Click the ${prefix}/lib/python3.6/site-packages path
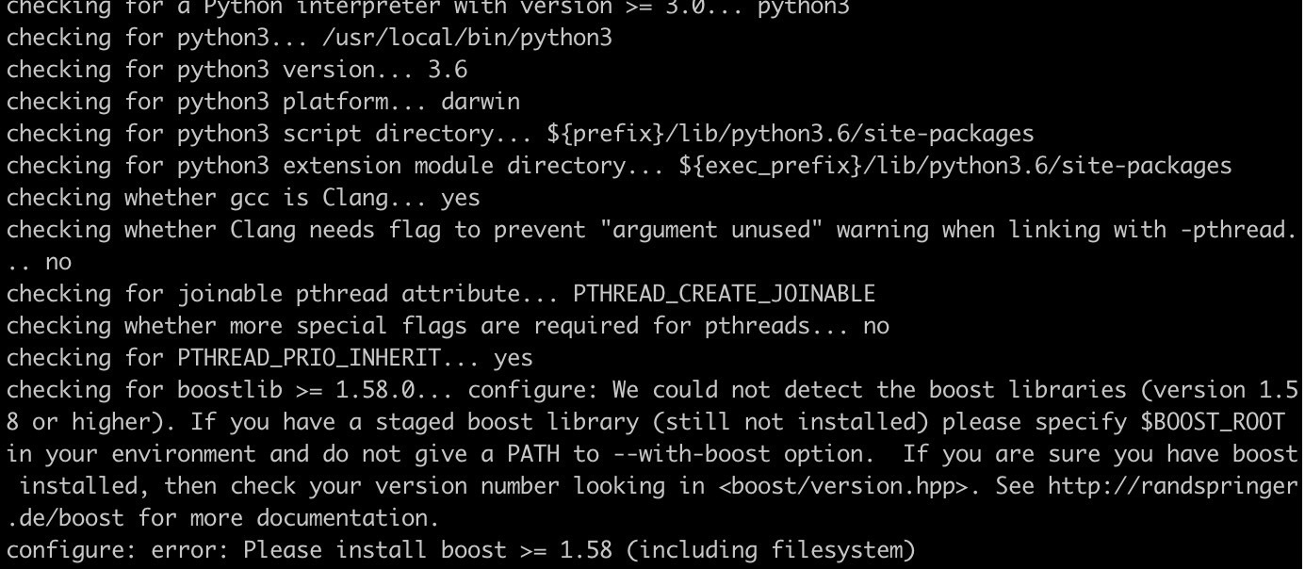This screenshot has width=1305, height=569. click(x=791, y=134)
